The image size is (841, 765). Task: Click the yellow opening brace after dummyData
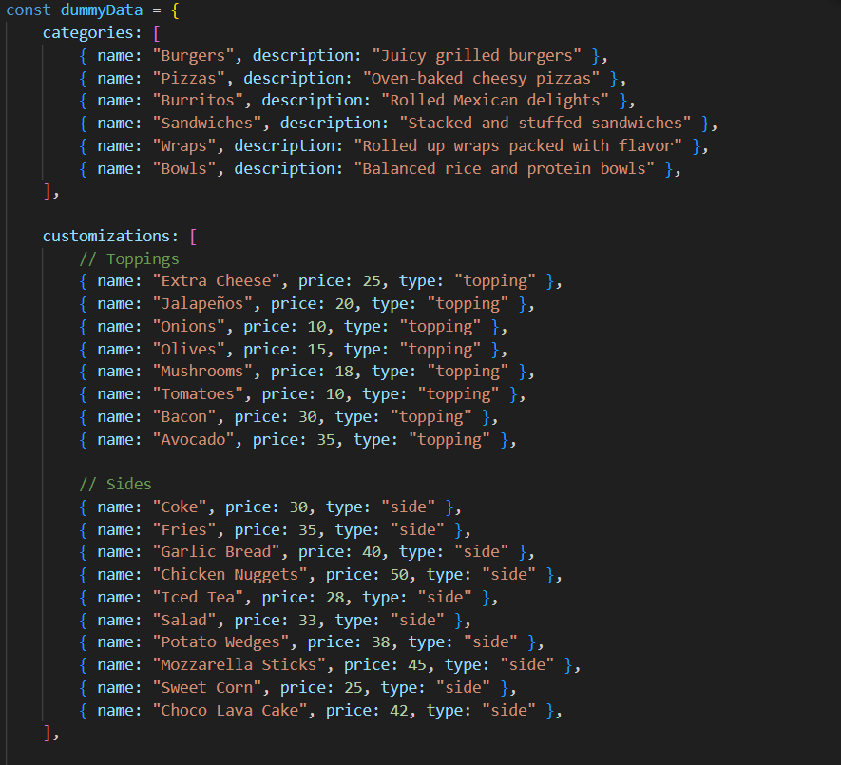click(x=175, y=10)
